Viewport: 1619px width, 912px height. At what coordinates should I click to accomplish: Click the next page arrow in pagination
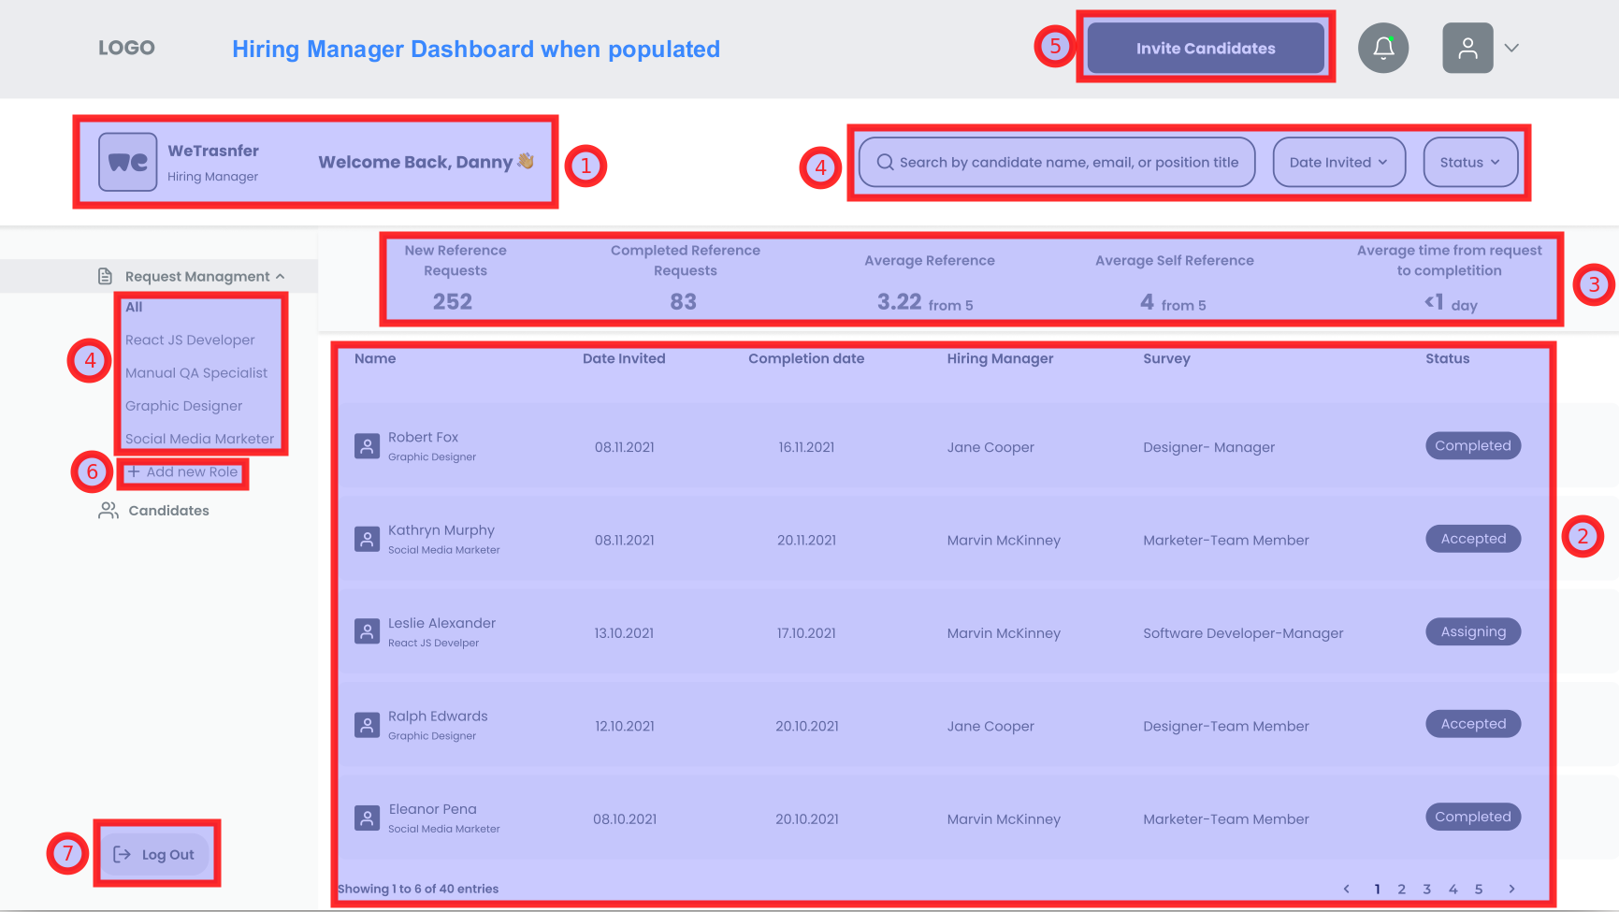pyautogui.click(x=1511, y=889)
